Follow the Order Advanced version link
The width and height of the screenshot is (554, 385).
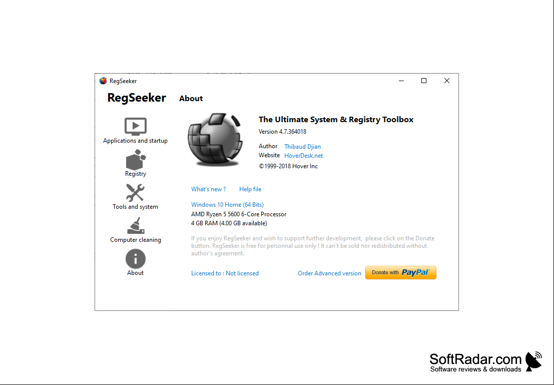click(329, 273)
